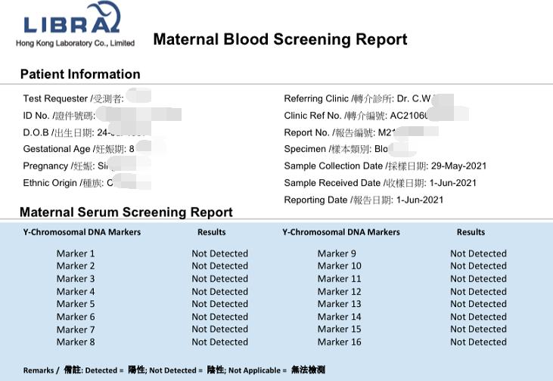Select the Marker 12 row label

pos(339,292)
